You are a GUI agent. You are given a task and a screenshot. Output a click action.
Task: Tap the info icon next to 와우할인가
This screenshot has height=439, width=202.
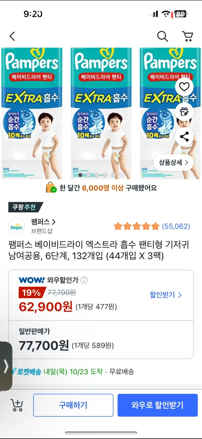pos(85,280)
